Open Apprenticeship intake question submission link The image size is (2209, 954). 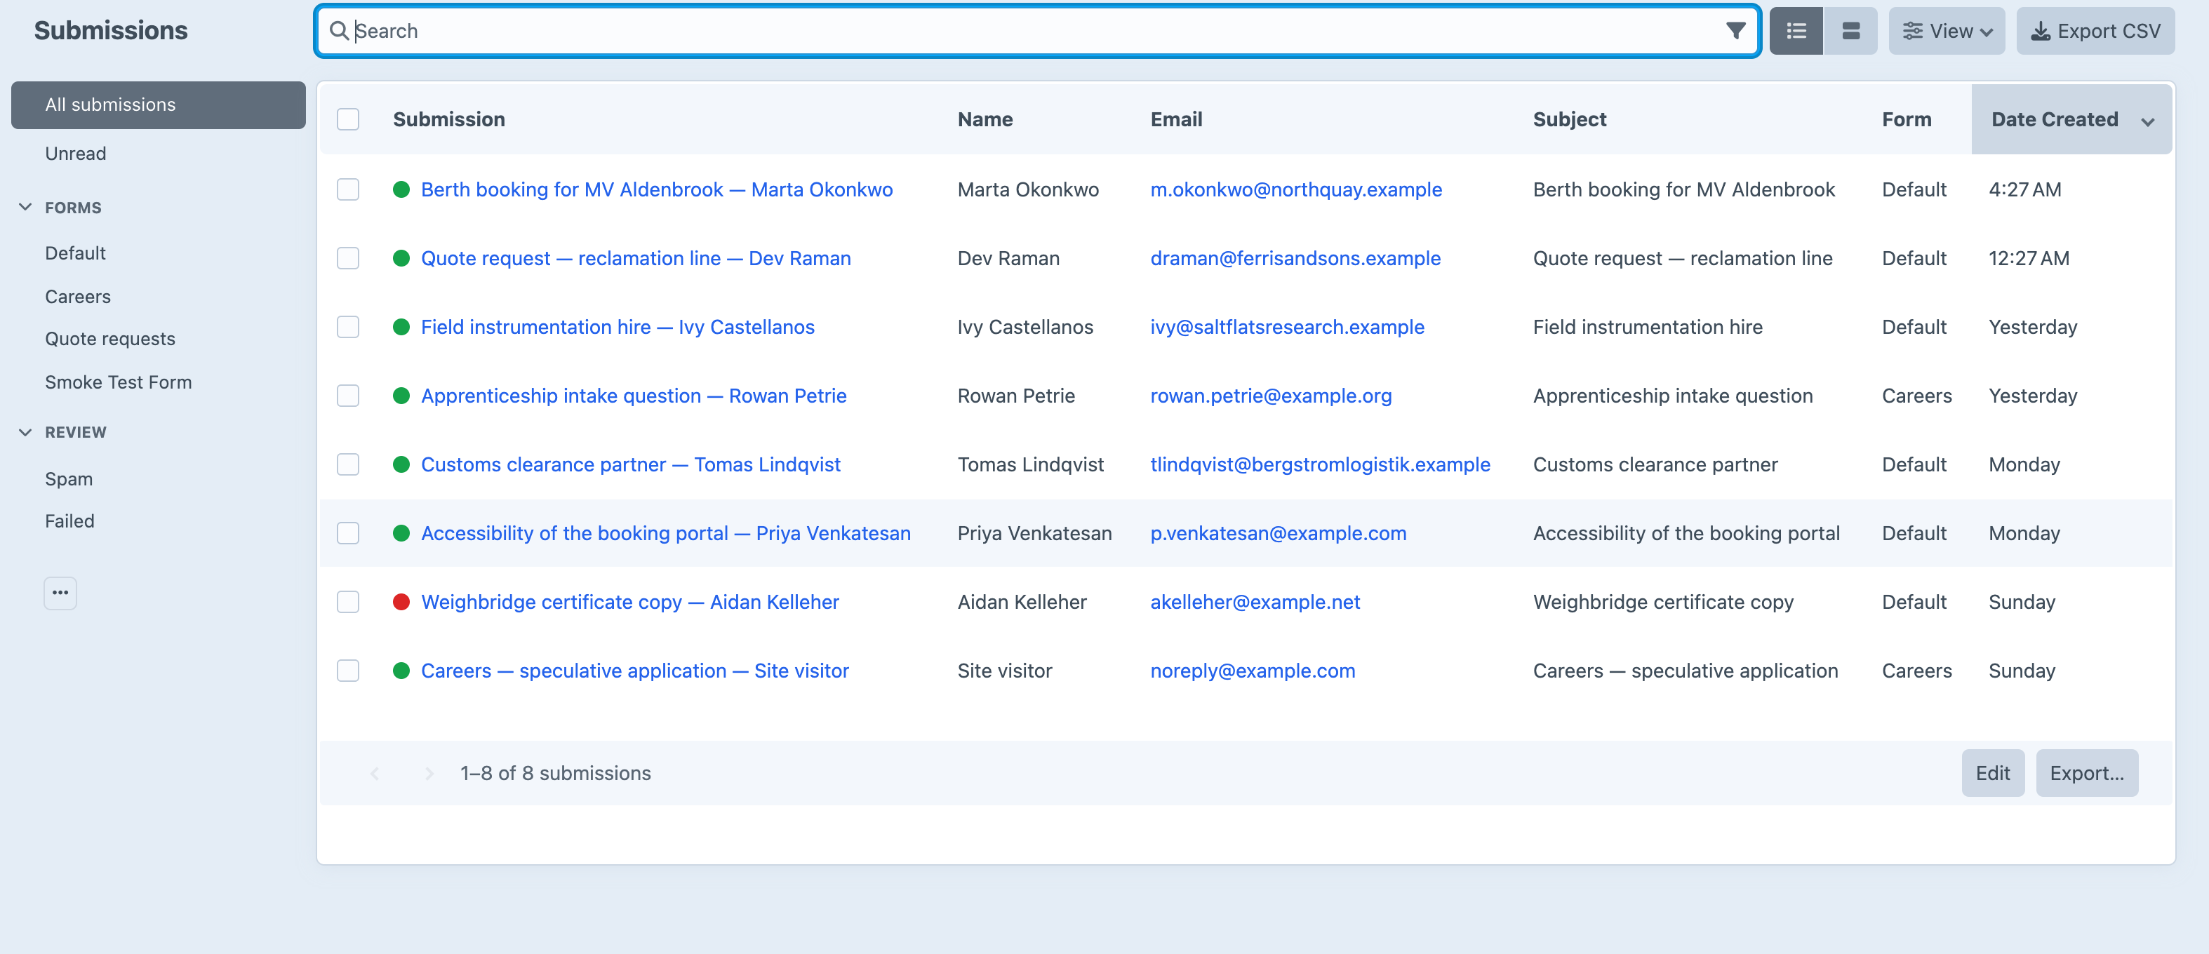634,395
